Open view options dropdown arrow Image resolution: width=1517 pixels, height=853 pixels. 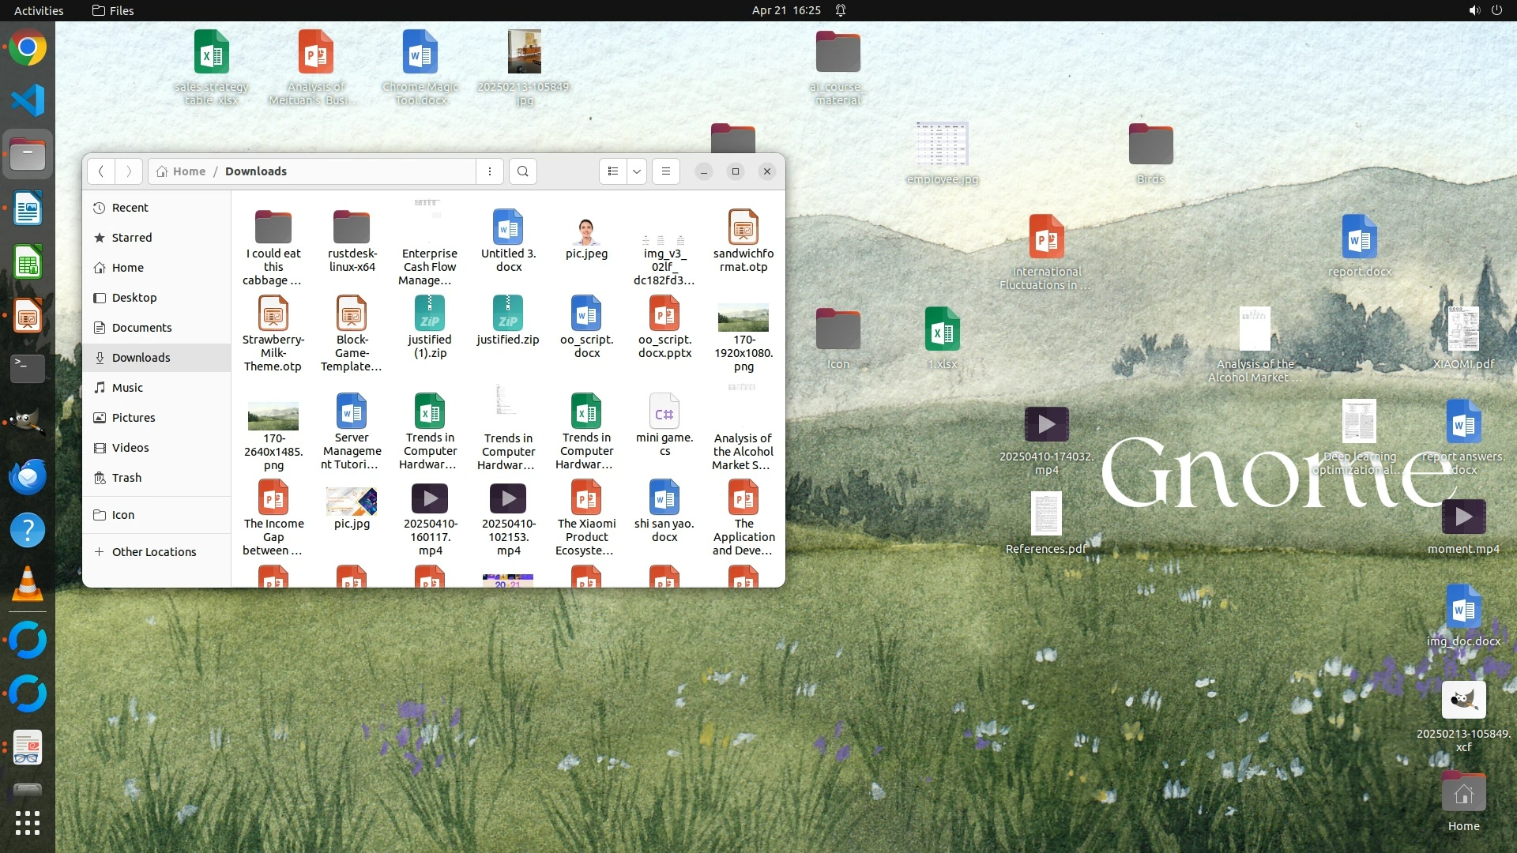click(x=636, y=171)
